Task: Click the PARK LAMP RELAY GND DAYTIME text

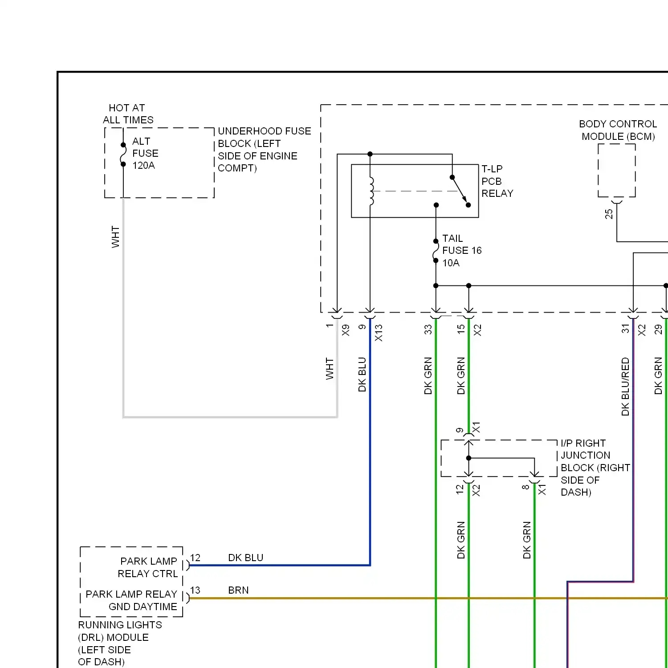Action: [x=132, y=600]
